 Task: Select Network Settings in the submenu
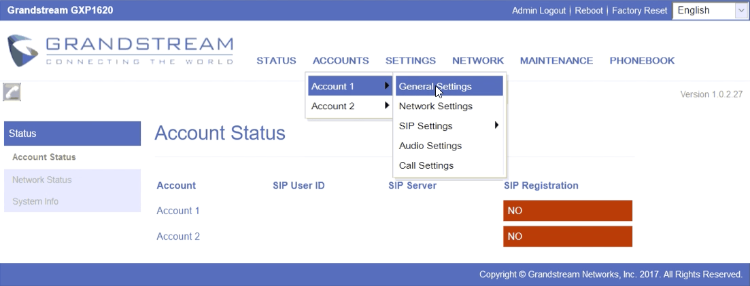click(x=449, y=106)
